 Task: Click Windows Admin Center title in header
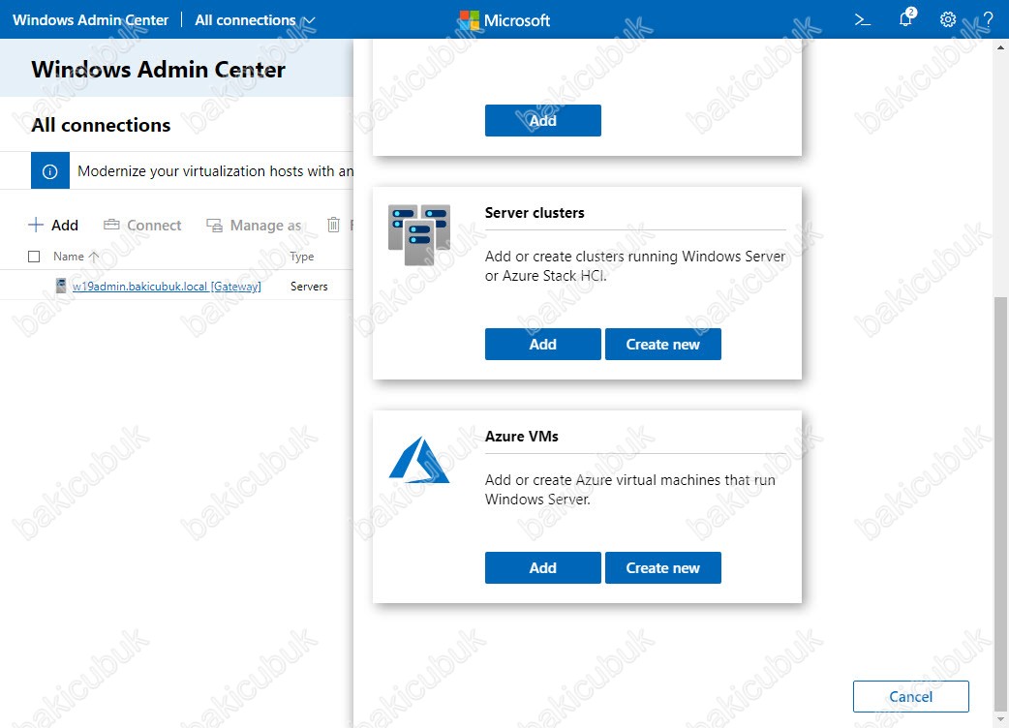coord(91,20)
